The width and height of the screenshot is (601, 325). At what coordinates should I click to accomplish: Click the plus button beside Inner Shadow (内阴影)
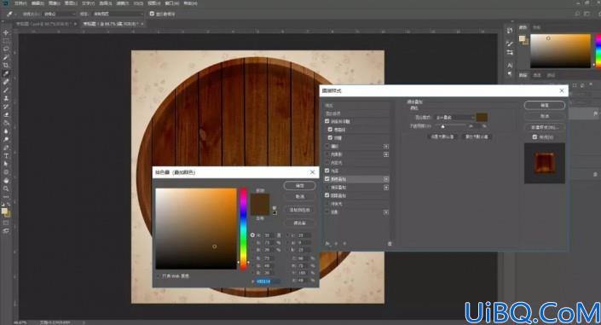click(386, 154)
